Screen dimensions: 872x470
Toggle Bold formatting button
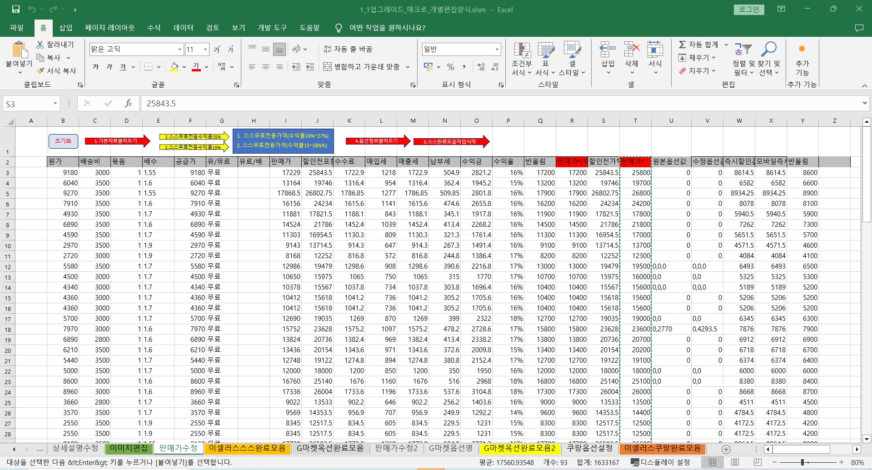tap(96, 67)
